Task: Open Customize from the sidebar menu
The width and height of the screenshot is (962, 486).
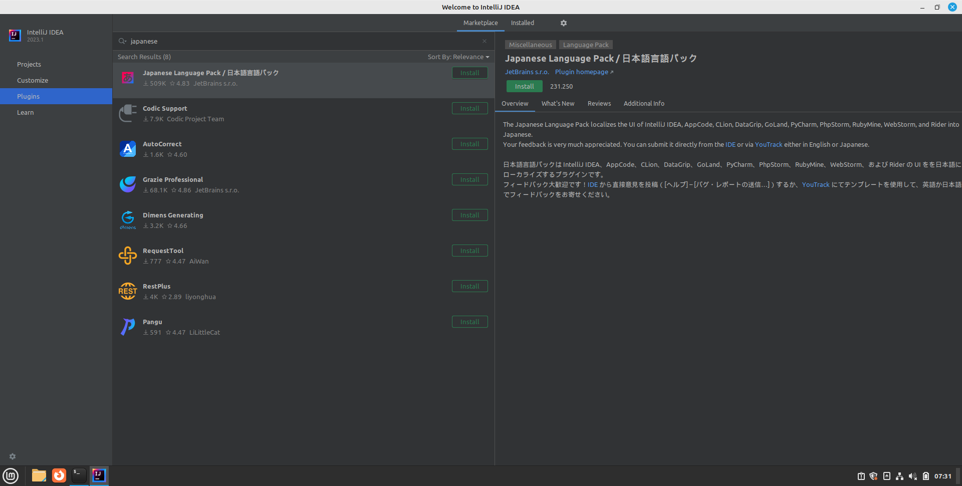Action: [33, 80]
